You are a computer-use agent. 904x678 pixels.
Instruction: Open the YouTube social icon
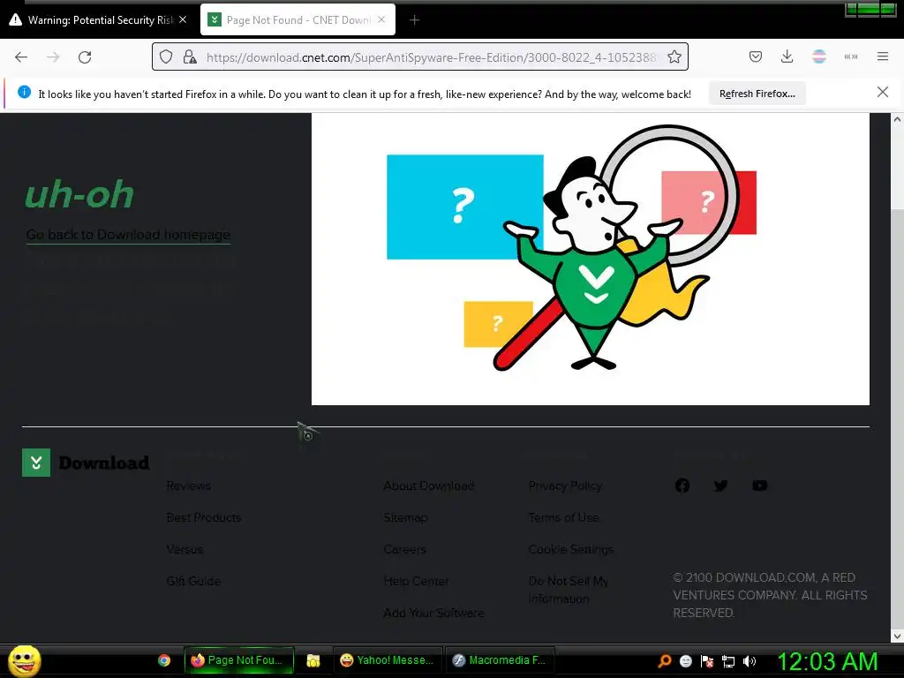[760, 486]
